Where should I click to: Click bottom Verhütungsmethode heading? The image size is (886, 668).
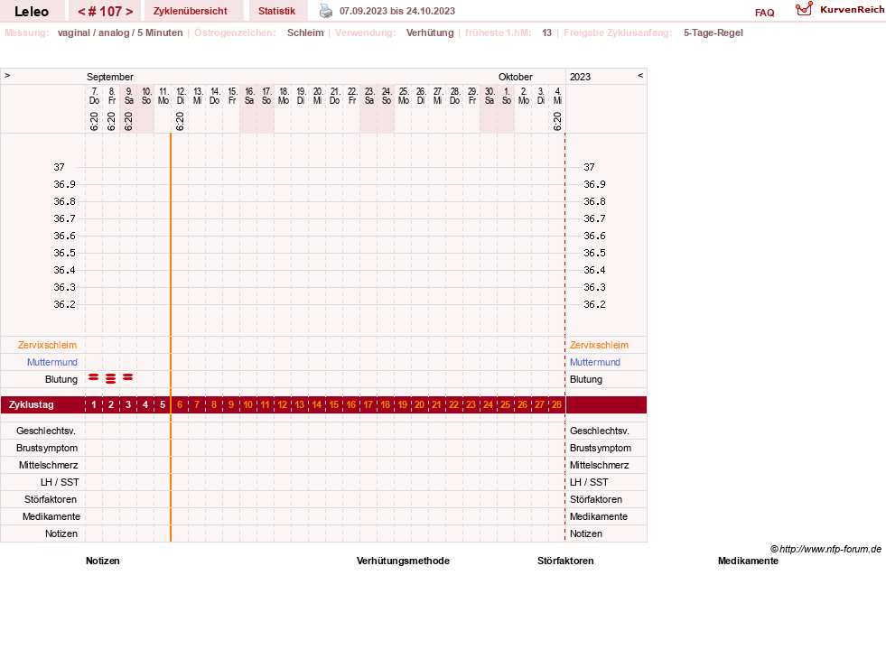[403, 561]
